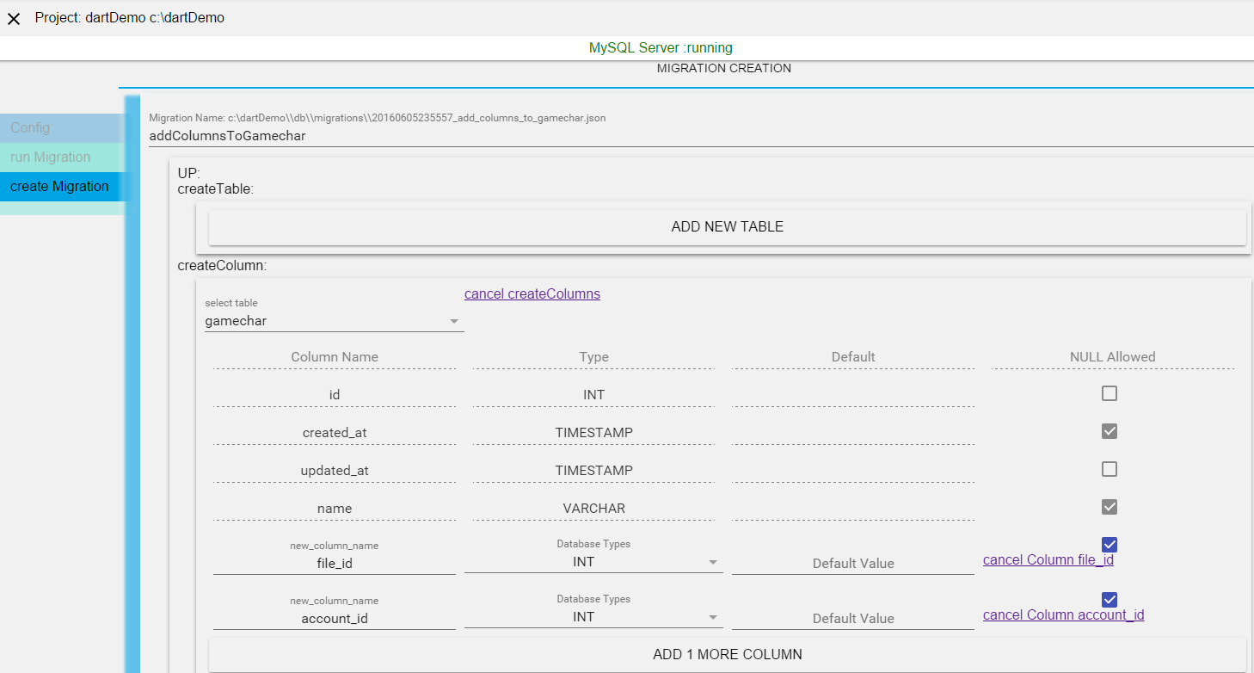Click the Default header cell
1254x673 pixels.
click(x=853, y=357)
